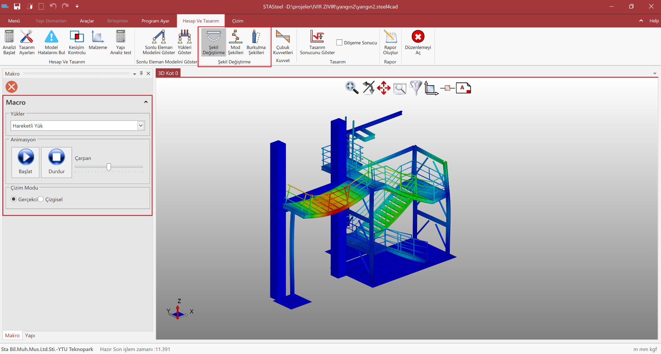The image size is (661, 354).
Task: Open the Makro panel options arrow
Action: click(x=135, y=74)
